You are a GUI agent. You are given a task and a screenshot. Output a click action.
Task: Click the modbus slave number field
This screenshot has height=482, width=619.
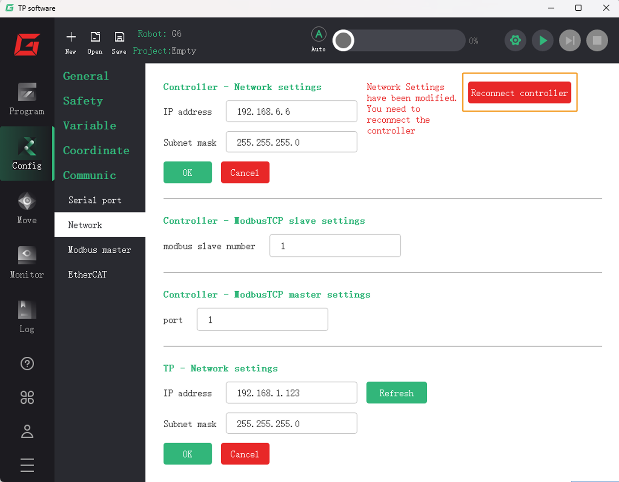335,246
